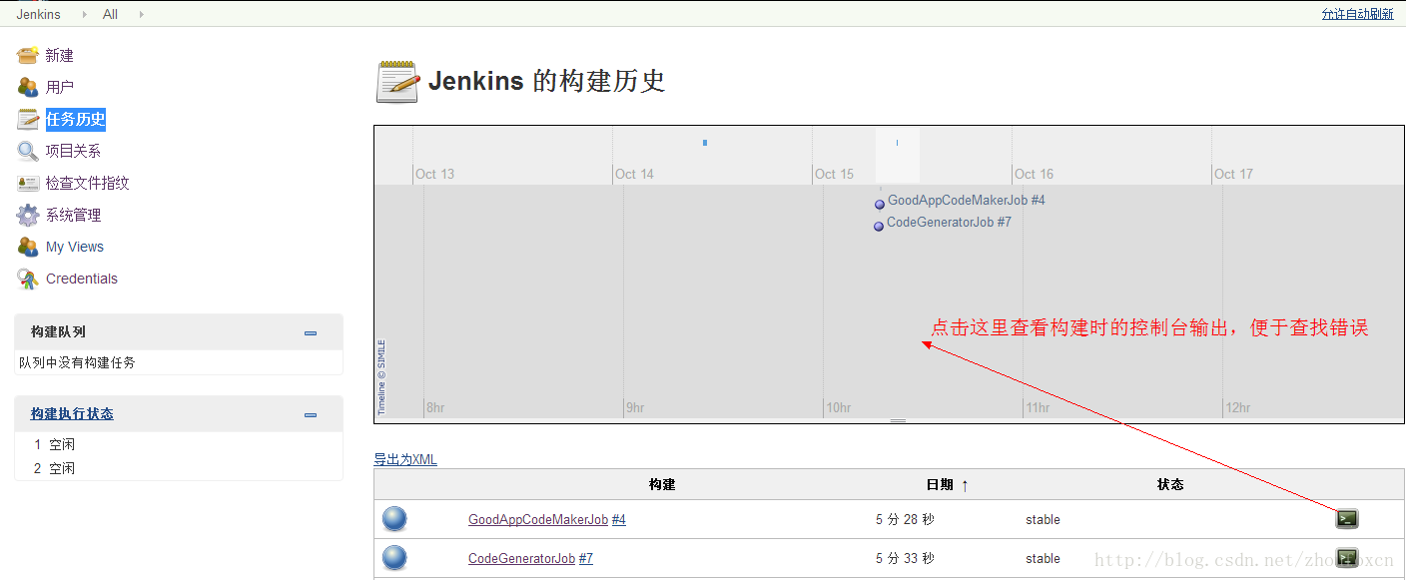The width and height of the screenshot is (1406, 580).
Task: Click the fingerprint icon for 检查文件指纹
Action: point(28,183)
